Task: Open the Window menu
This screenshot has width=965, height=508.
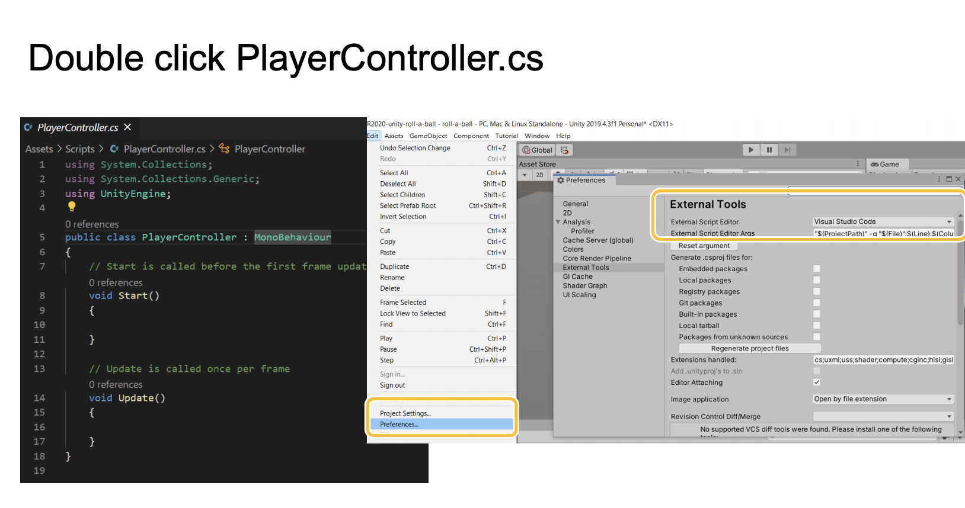Action: tap(537, 136)
